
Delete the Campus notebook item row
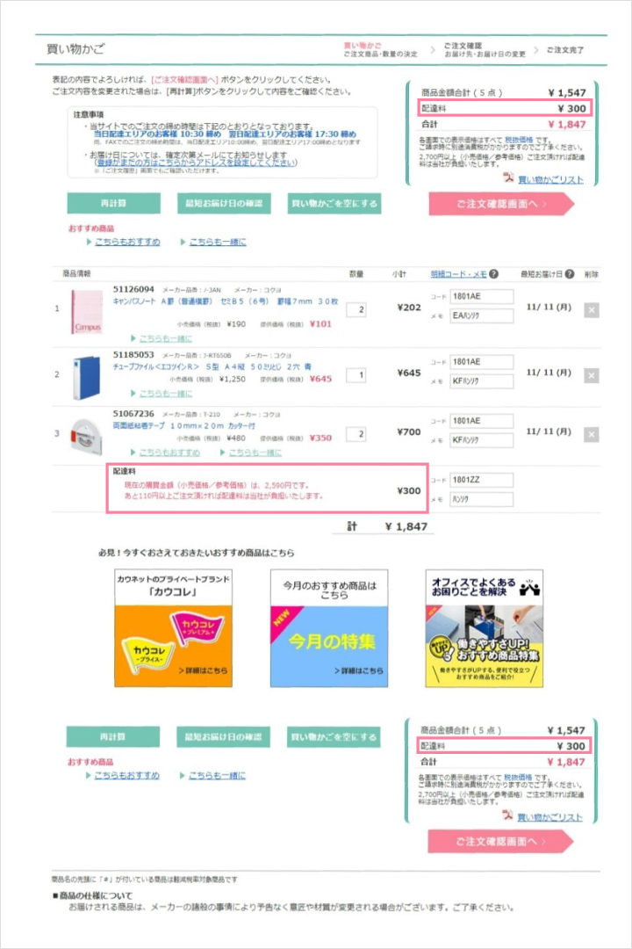[592, 310]
